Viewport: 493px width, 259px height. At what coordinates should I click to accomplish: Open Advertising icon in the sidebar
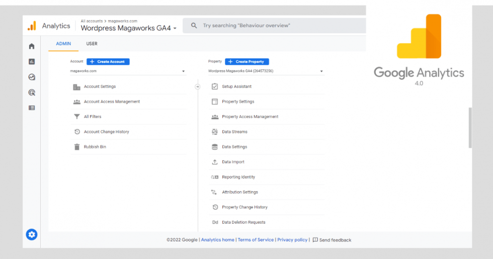[32, 93]
